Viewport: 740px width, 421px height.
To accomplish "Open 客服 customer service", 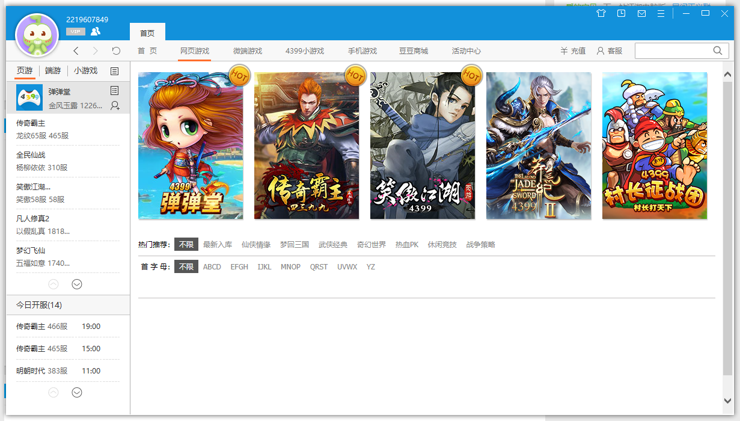I will (x=610, y=51).
